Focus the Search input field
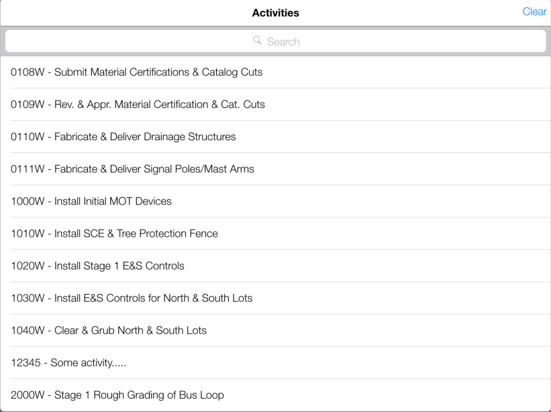Screen dimensions: 551x412 pos(275,42)
